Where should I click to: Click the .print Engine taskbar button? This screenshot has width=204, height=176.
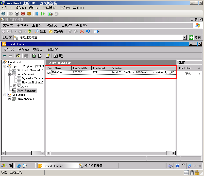[57, 166]
